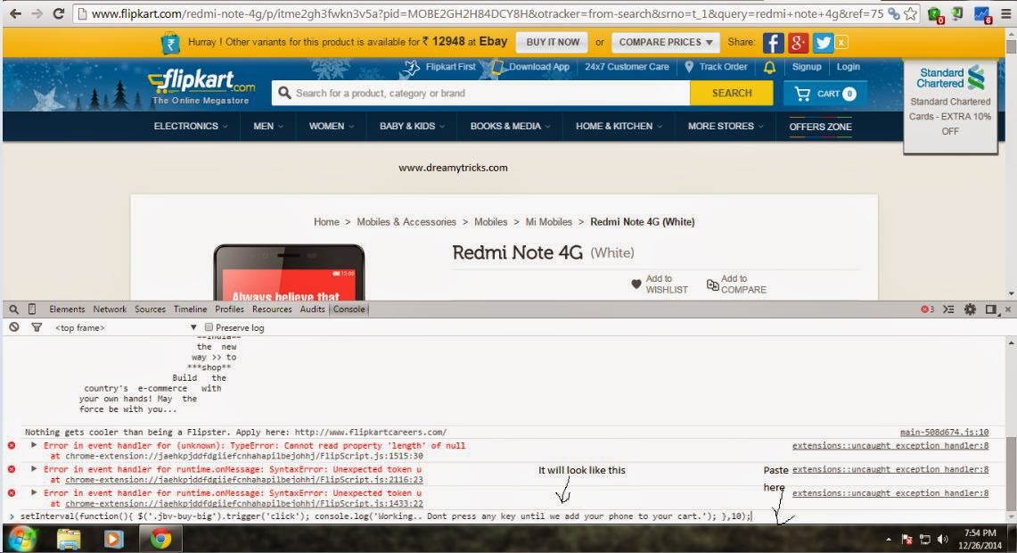Image resolution: width=1017 pixels, height=553 pixels.
Task: Click the link chain icon in address bar
Action: point(894,13)
